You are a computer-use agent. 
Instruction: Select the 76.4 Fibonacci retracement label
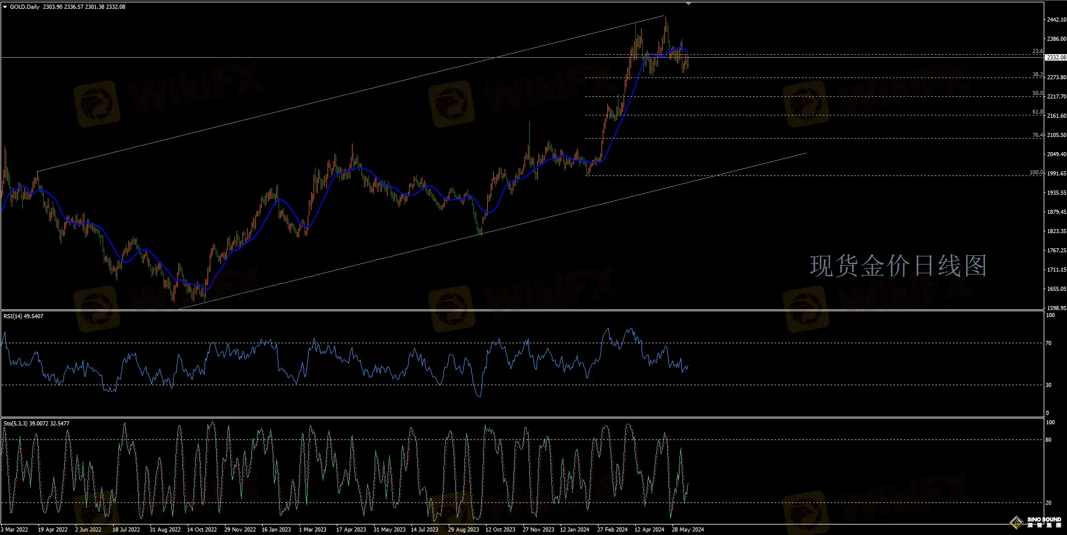[x=1037, y=135]
